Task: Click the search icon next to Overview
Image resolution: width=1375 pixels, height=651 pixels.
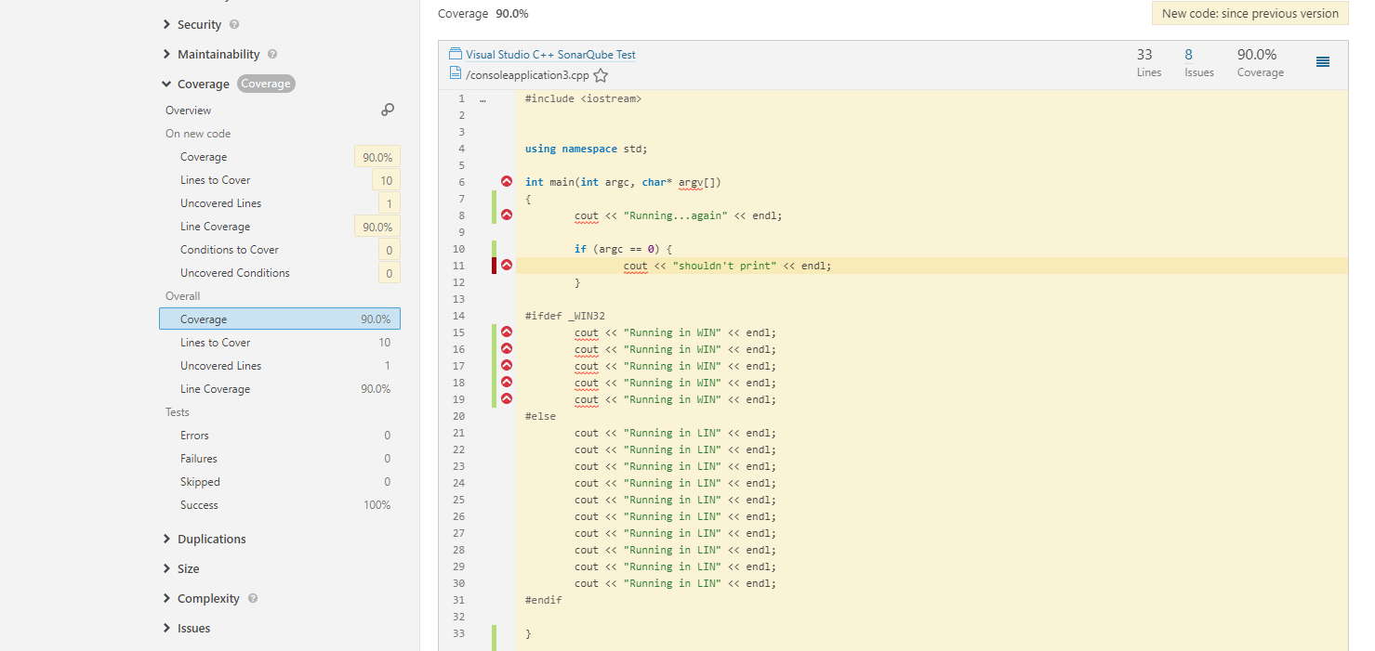Action: pos(388,110)
